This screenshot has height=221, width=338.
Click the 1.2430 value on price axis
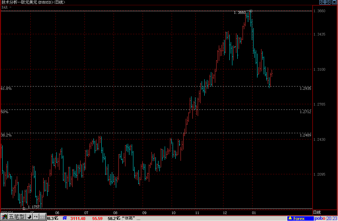[320, 139]
